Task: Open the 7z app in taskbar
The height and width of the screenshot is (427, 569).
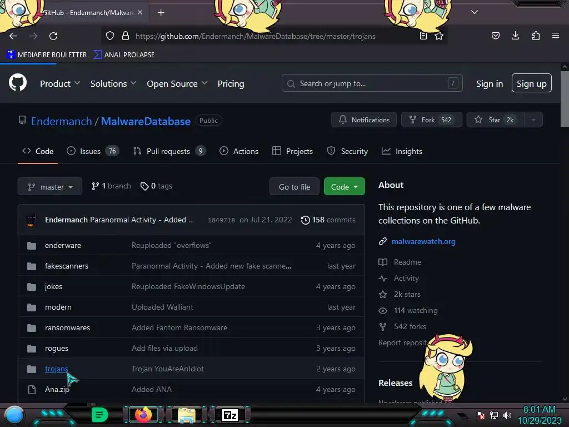Action: [x=230, y=415]
